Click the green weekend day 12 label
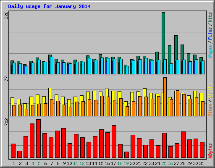 tap(82, 163)
